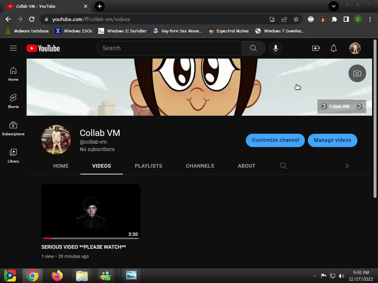Open the CHANNELS tab
This screenshot has width=378, height=283.
tap(200, 166)
